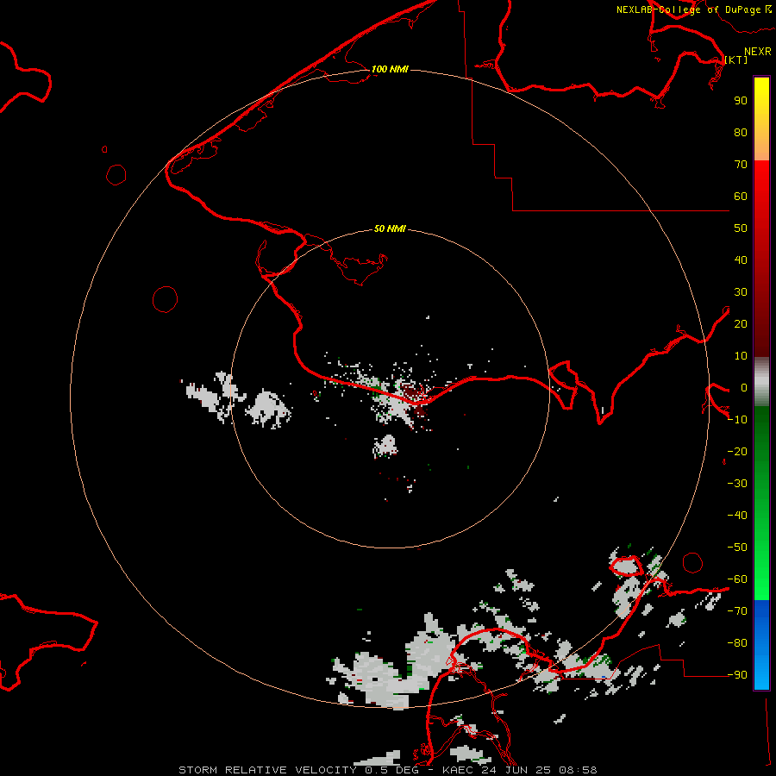Click the [KT] units label
Screen dimensions: 776x776
pos(736,59)
